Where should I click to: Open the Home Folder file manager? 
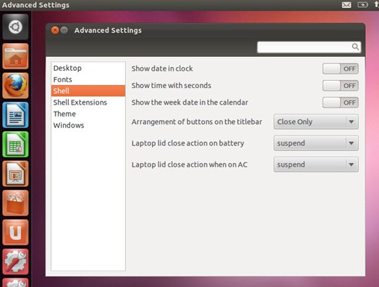click(x=15, y=56)
